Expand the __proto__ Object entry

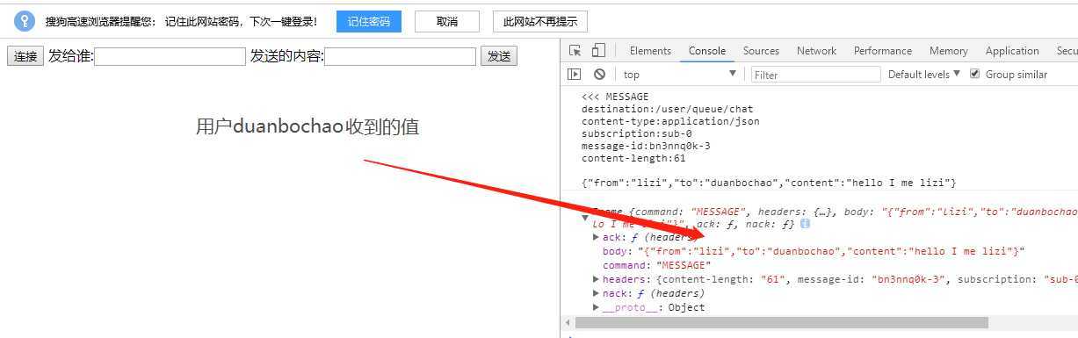click(x=597, y=307)
